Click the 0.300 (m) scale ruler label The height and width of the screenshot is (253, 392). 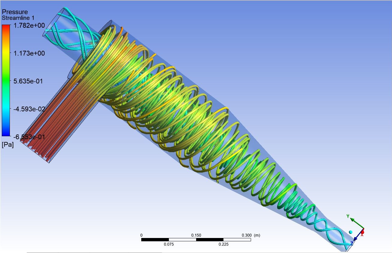251,235
